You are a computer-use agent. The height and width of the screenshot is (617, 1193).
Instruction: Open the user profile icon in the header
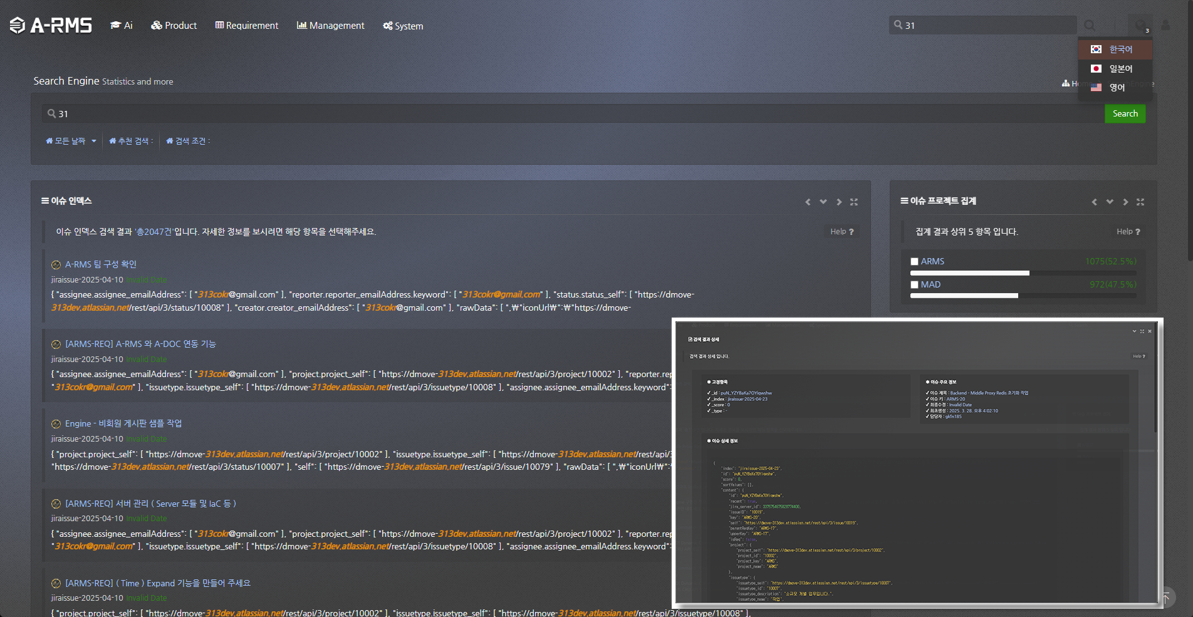coord(1165,25)
